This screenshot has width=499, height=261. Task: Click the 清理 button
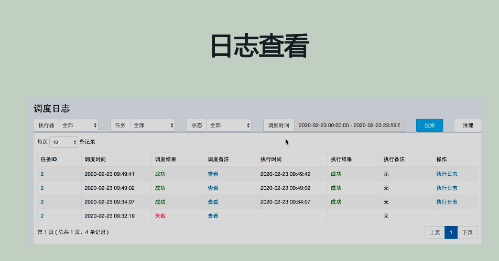coord(468,126)
